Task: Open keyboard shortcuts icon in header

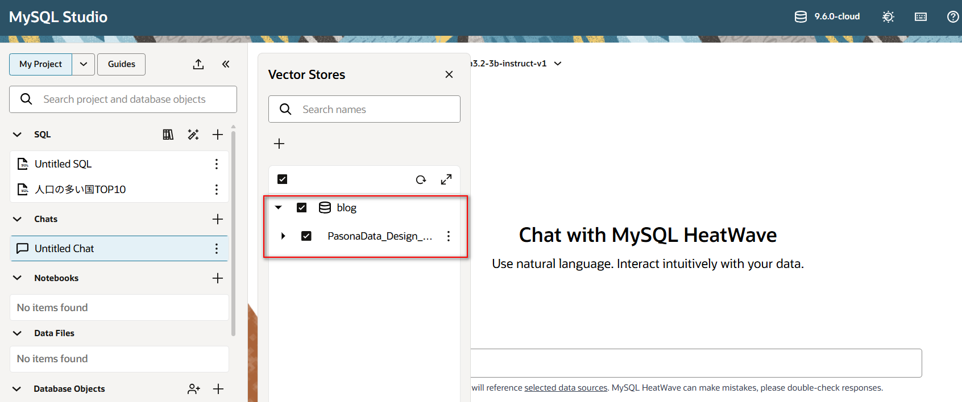Action: tap(920, 17)
